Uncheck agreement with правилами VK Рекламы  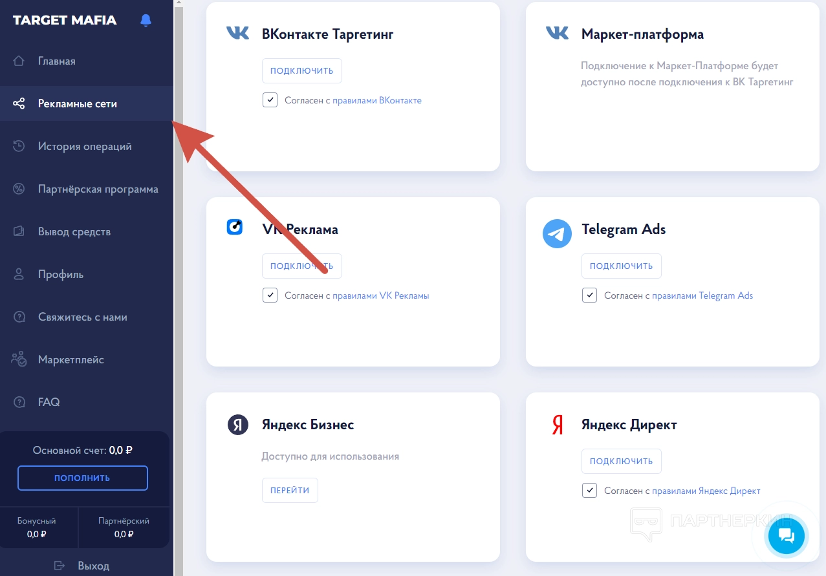point(270,295)
